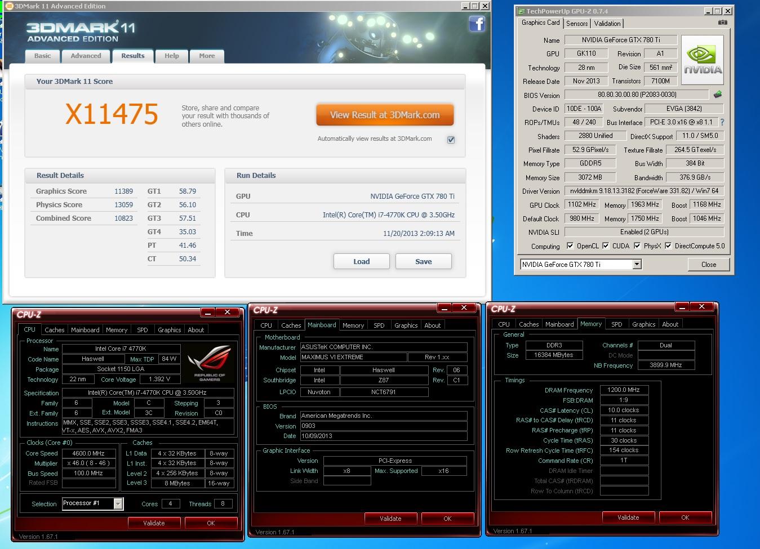Click the DRAM Frequency 1200.0 MHz value

(624, 390)
